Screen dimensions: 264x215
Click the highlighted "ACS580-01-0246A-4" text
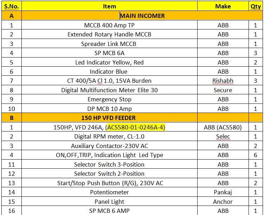point(136,127)
